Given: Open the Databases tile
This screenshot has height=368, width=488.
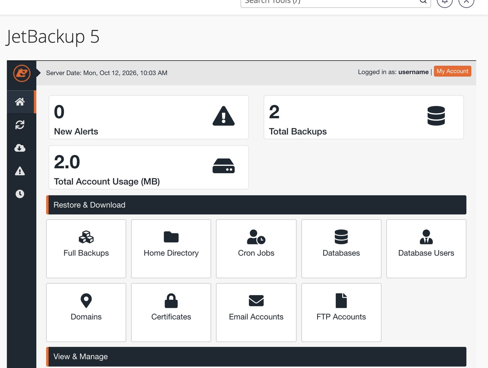Looking at the screenshot, I should [341, 249].
